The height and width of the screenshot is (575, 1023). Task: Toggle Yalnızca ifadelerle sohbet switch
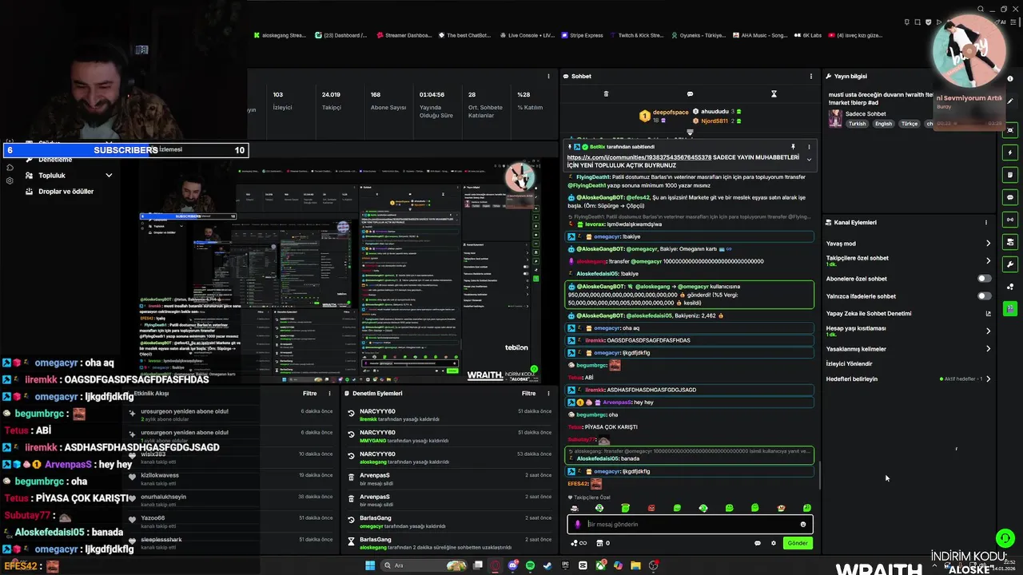985,296
